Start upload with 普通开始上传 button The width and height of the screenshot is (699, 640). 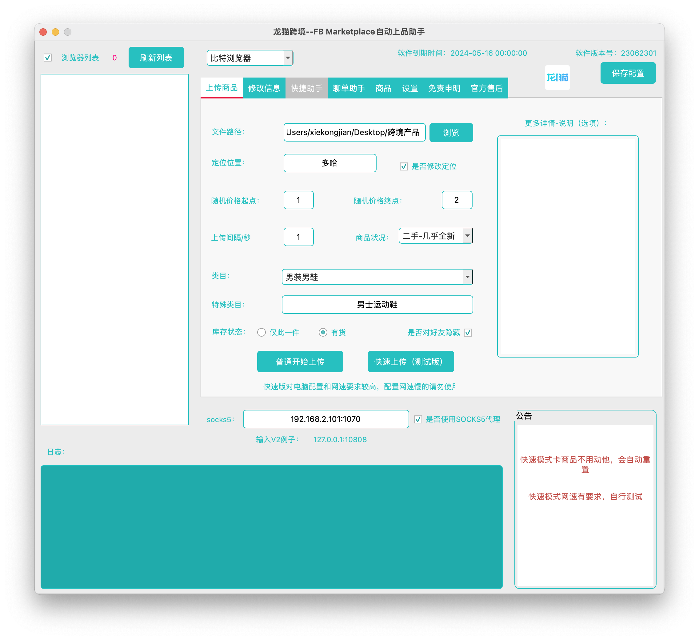pos(300,362)
